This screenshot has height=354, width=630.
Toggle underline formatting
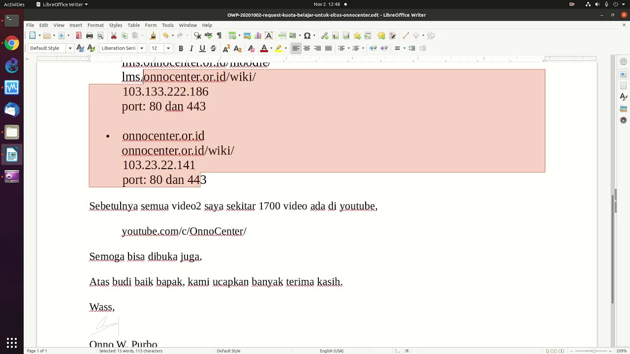(202, 48)
